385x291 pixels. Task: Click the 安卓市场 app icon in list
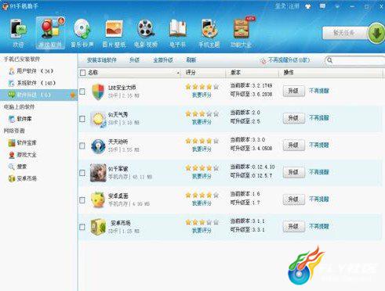point(98,227)
